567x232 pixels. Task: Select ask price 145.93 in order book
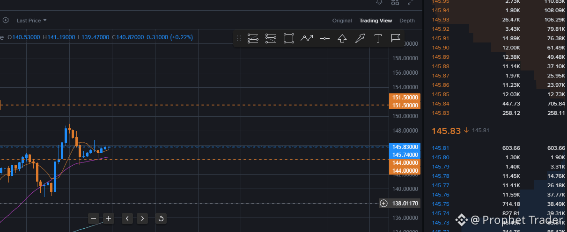click(x=440, y=20)
